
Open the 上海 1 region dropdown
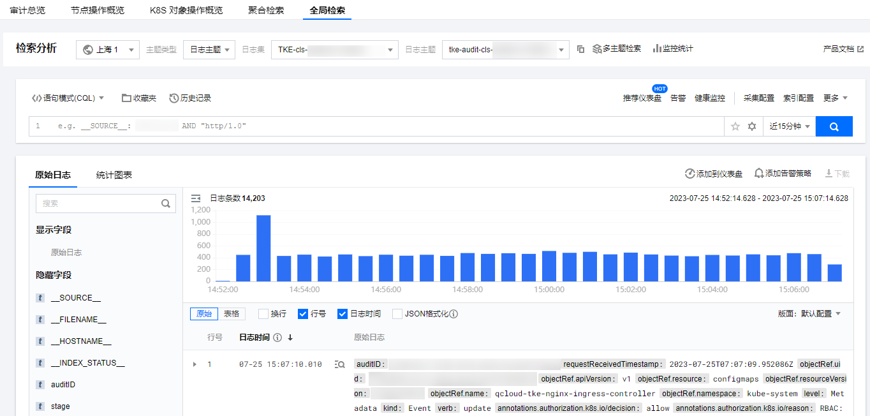pos(108,50)
